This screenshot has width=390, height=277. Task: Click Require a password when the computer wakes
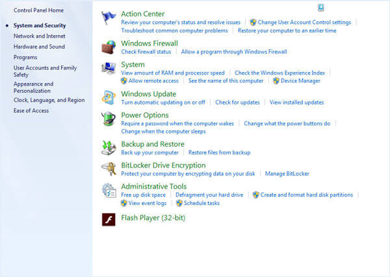177,124
